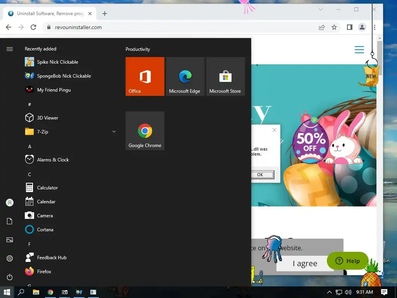Bookmark this page with star icon

334,27
